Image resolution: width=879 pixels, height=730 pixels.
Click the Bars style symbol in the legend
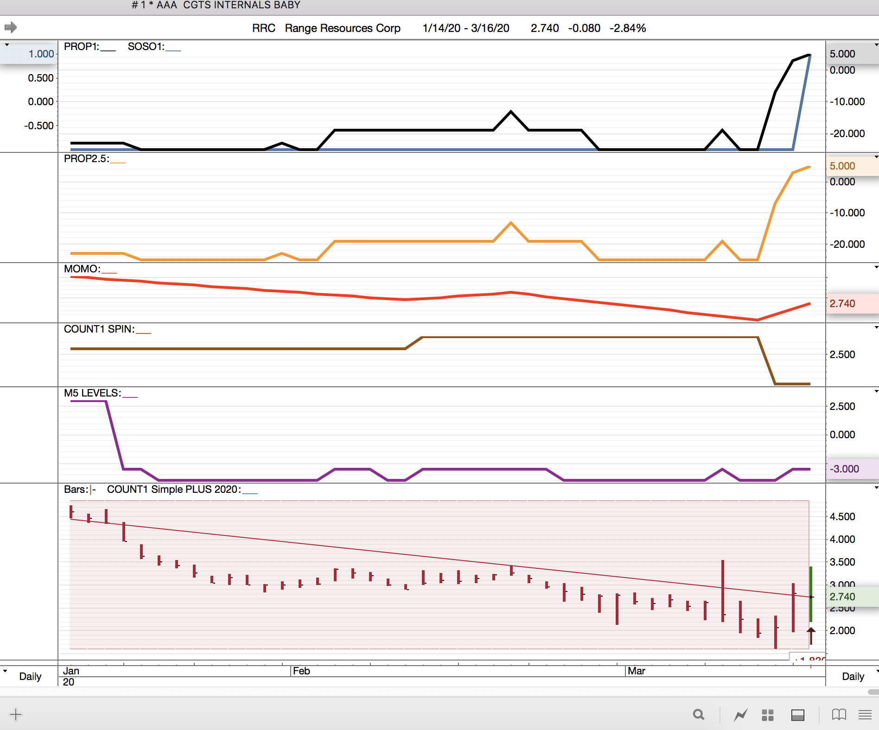click(x=93, y=490)
